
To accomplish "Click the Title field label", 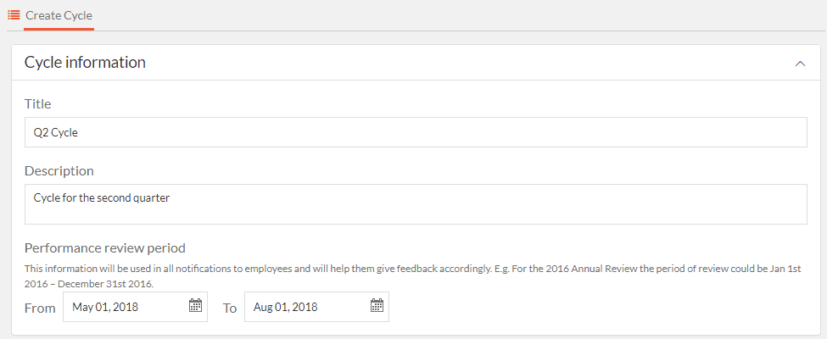I will point(38,104).
